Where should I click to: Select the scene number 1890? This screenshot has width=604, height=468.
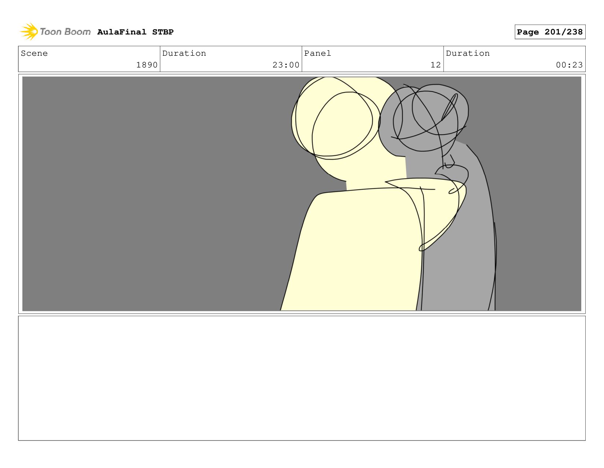(147, 65)
